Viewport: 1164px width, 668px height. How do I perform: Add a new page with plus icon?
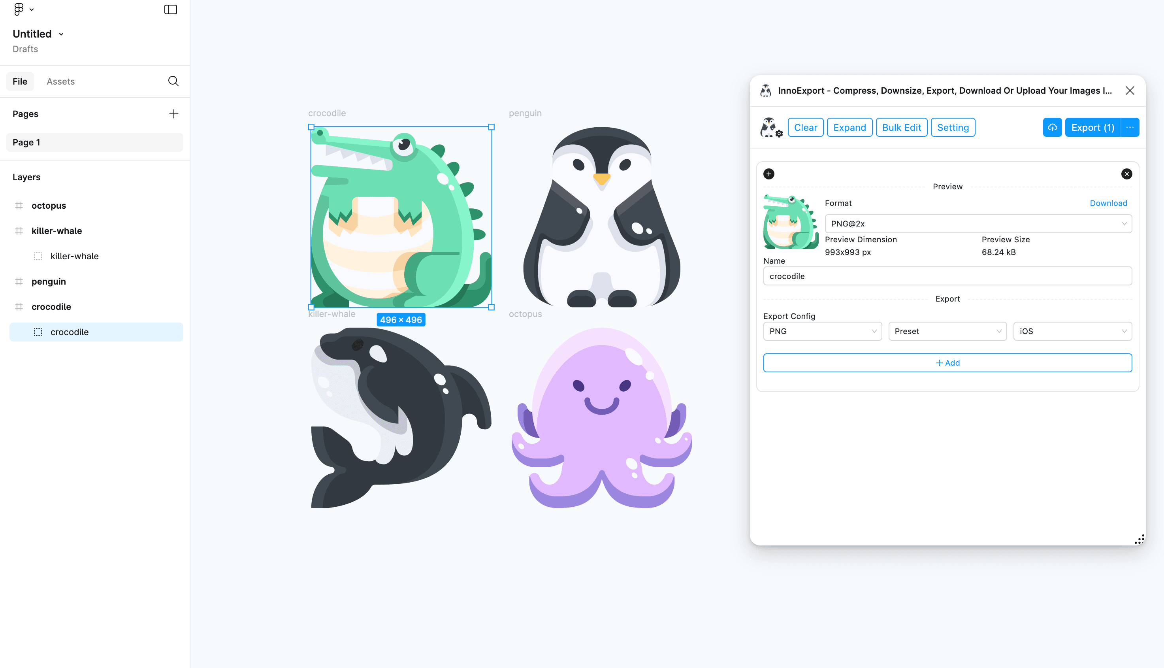(173, 114)
